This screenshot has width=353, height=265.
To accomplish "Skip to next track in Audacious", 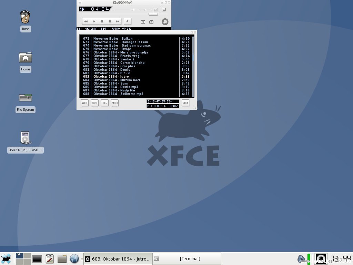I will [x=118, y=21].
